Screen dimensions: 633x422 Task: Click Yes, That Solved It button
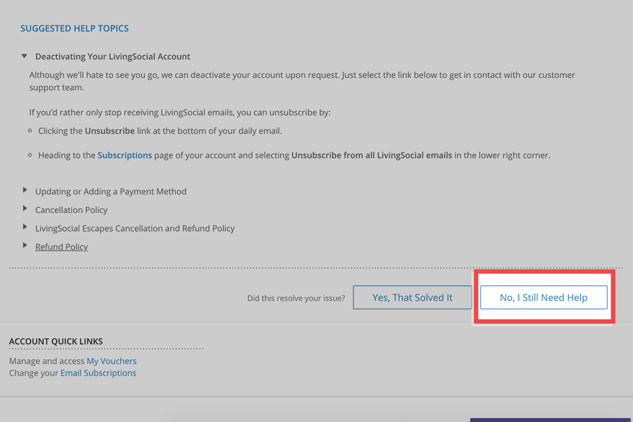(412, 298)
